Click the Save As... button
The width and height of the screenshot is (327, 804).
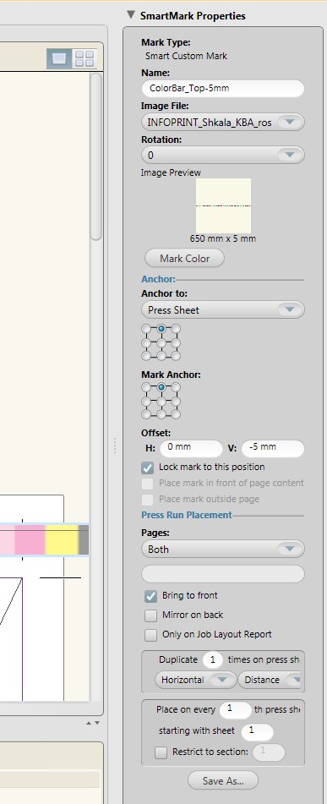[x=223, y=780]
